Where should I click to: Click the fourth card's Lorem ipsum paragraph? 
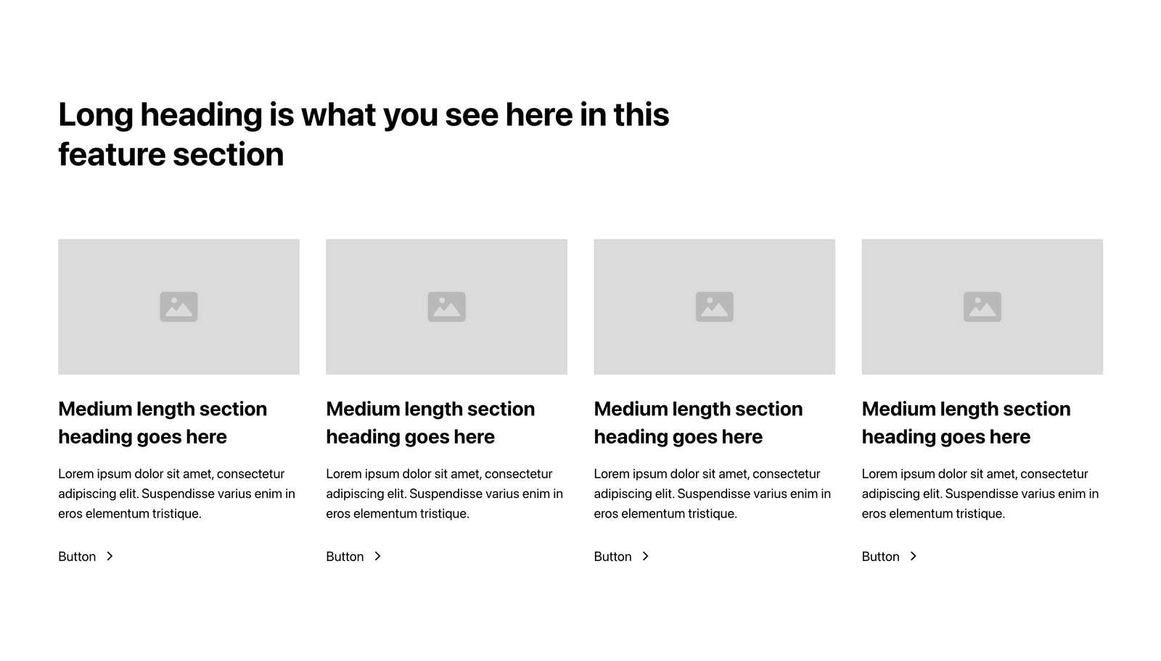[x=980, y=494]
